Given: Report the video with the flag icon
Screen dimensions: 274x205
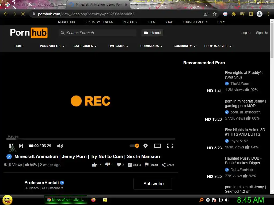Looking at the screenshot, I should pyautogui.click(x=151, y=165).
